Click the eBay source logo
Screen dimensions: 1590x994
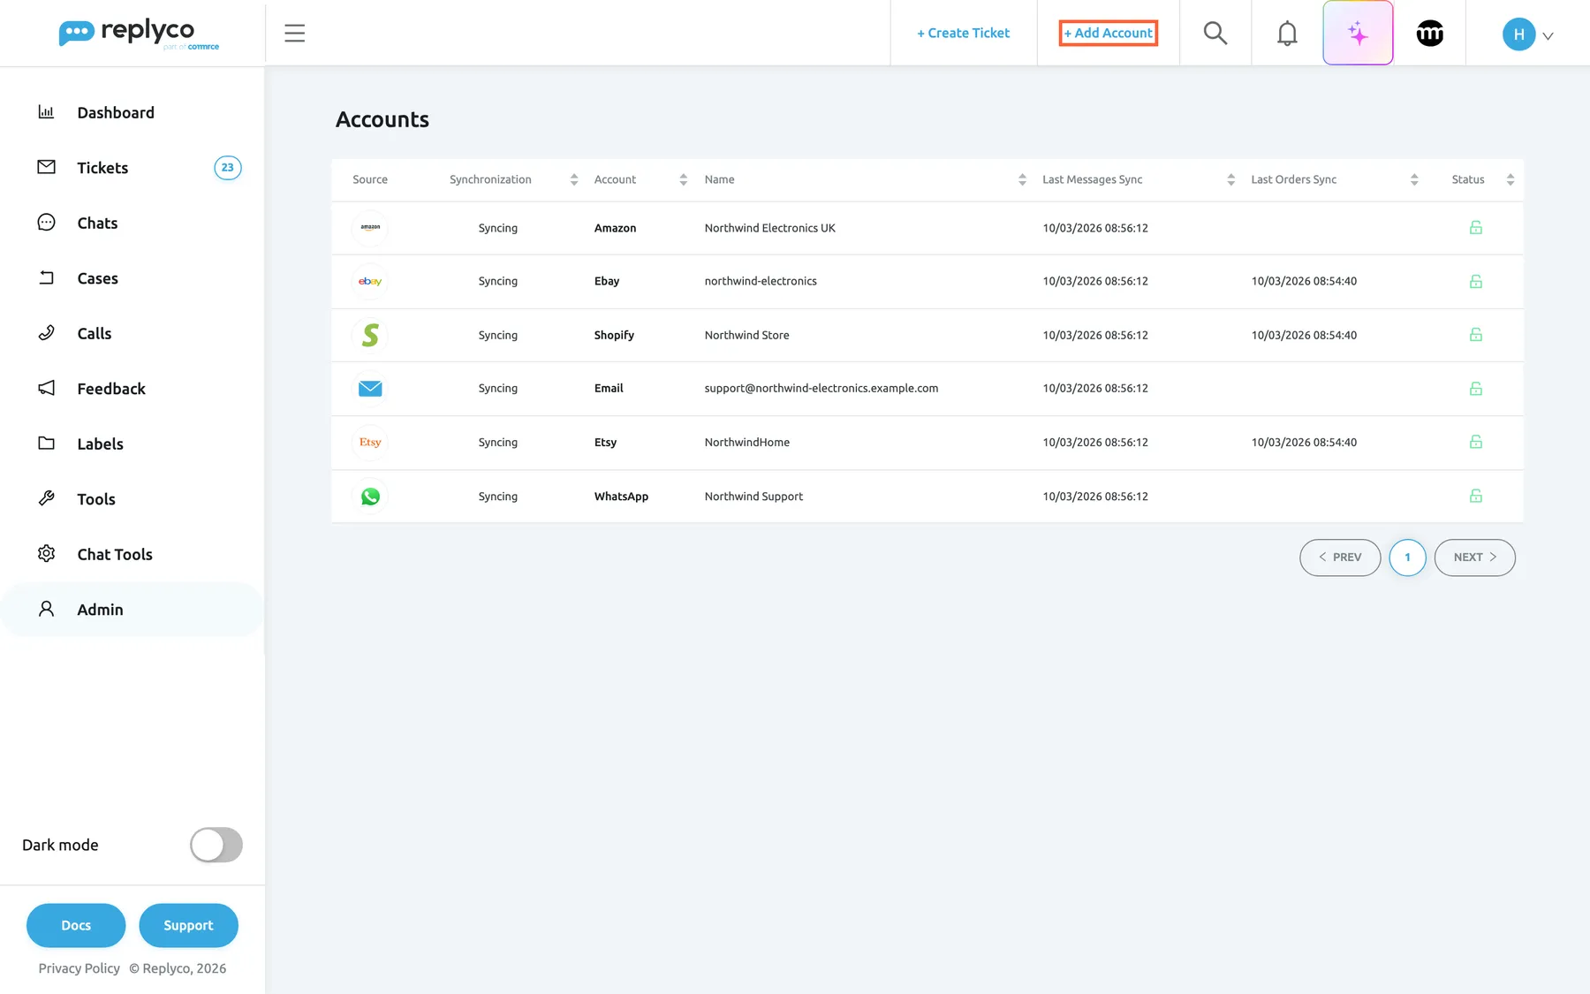[370, 282]
